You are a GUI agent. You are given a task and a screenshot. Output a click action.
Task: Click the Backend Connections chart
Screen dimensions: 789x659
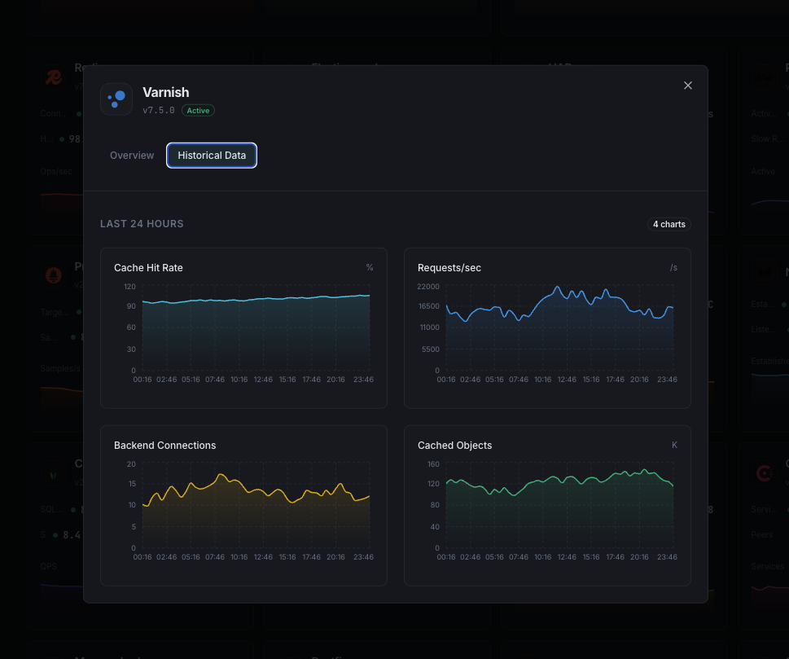[243, 503]
